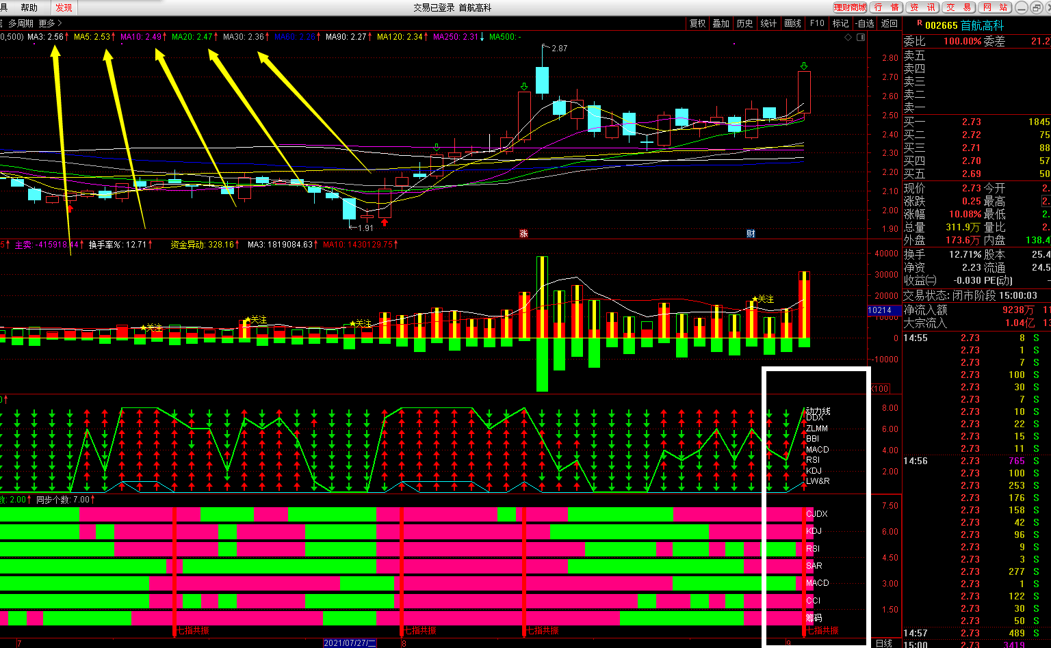Open the 理财商城 store
This screenshot has width=1051, height=648.
pos(850,8)
